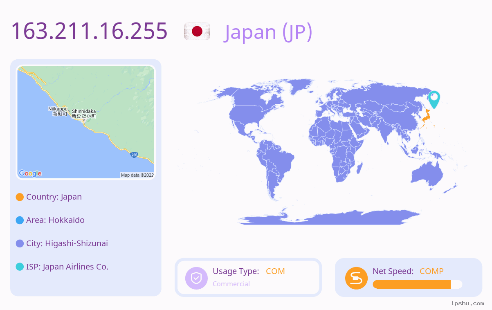Click the 'Country: Japan' text

click(54, 197)
